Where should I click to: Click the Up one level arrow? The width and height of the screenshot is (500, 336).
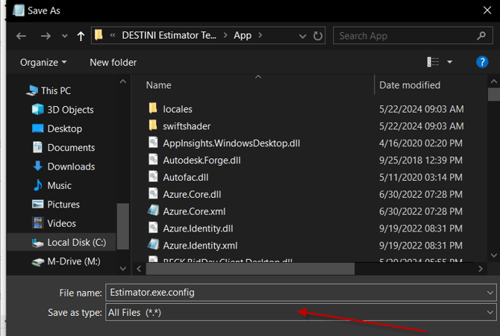(x=81, y=35)
